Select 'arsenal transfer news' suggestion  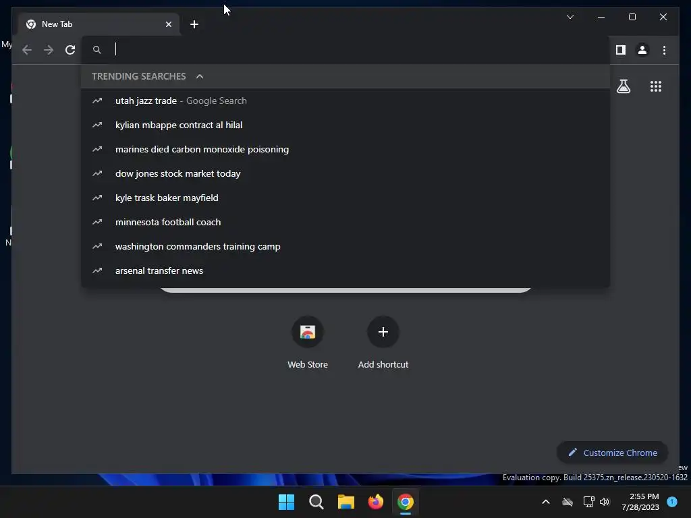point(346,270)
